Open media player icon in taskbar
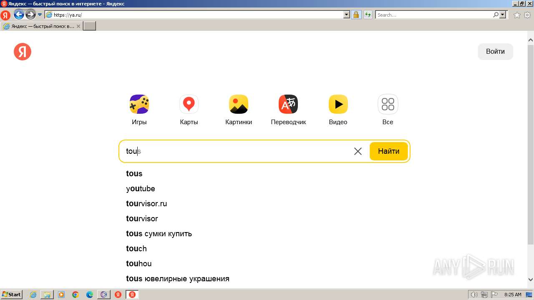The height and width of the screenshot is (300, 534). tap(61, 295)
